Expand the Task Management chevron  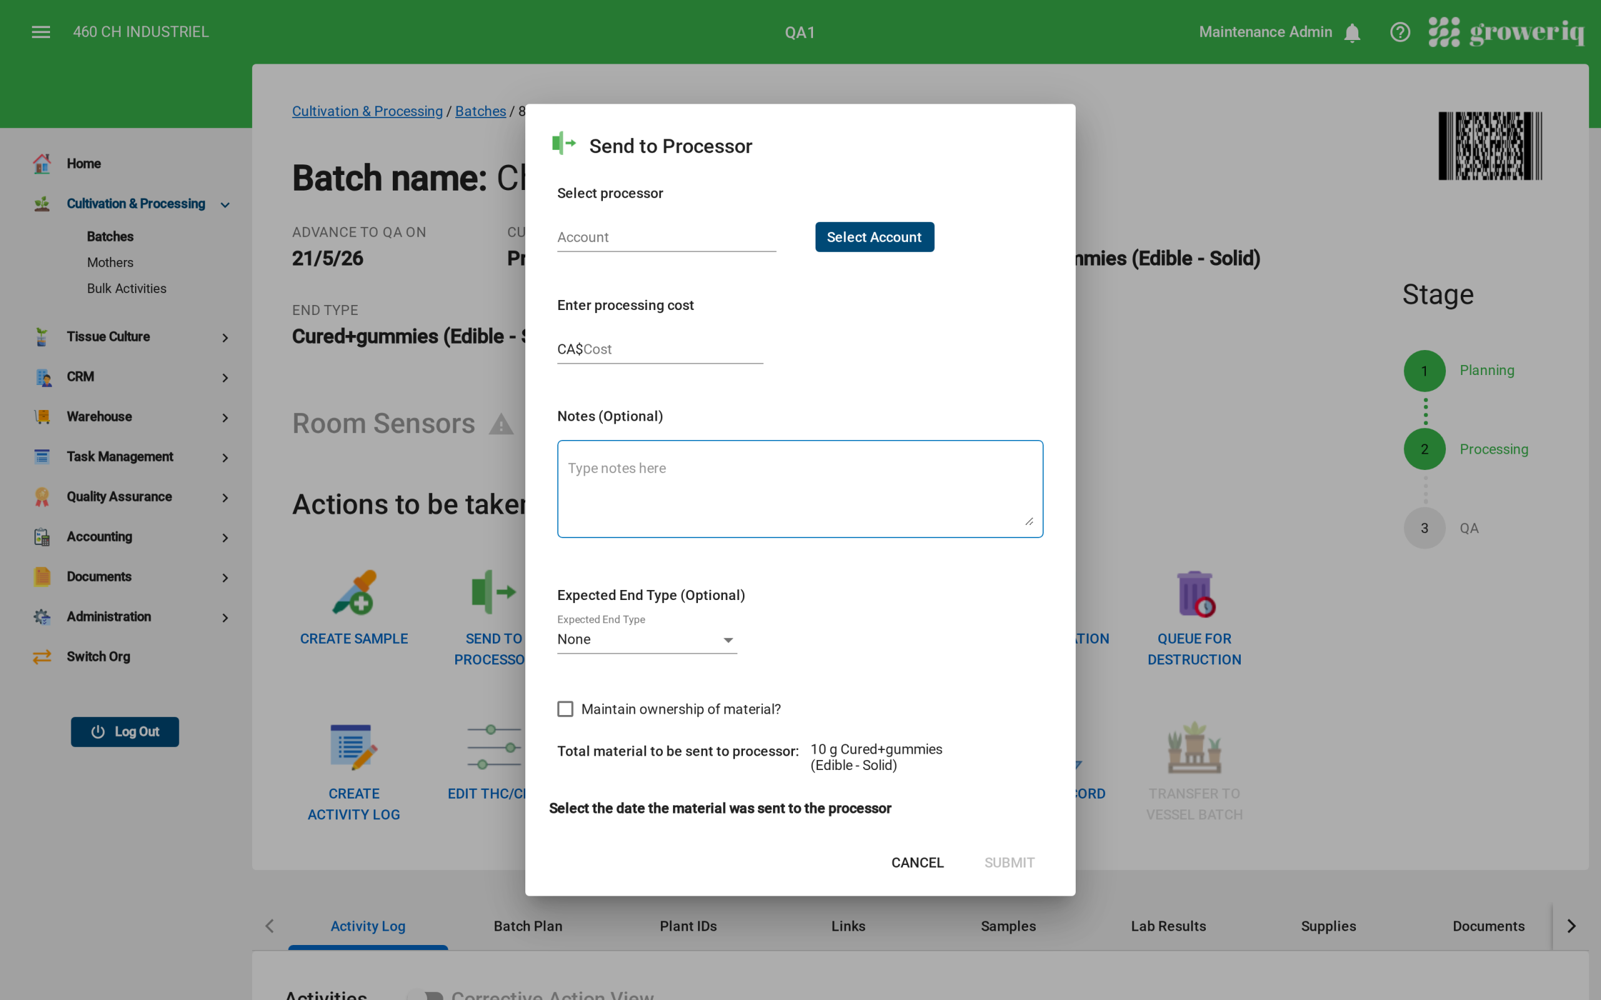pyautogui.click(x=225, y=458)
